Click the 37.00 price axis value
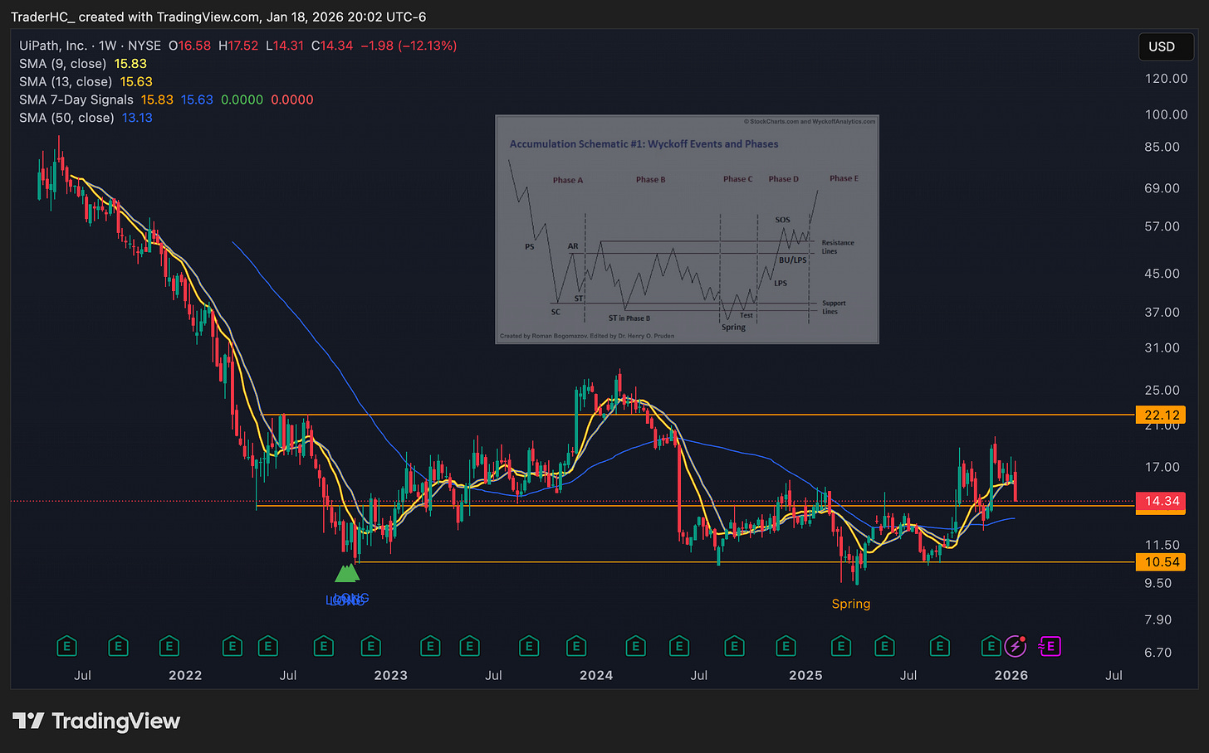The height and width of the screenshot is (753, 1209). pos(1162,313)
